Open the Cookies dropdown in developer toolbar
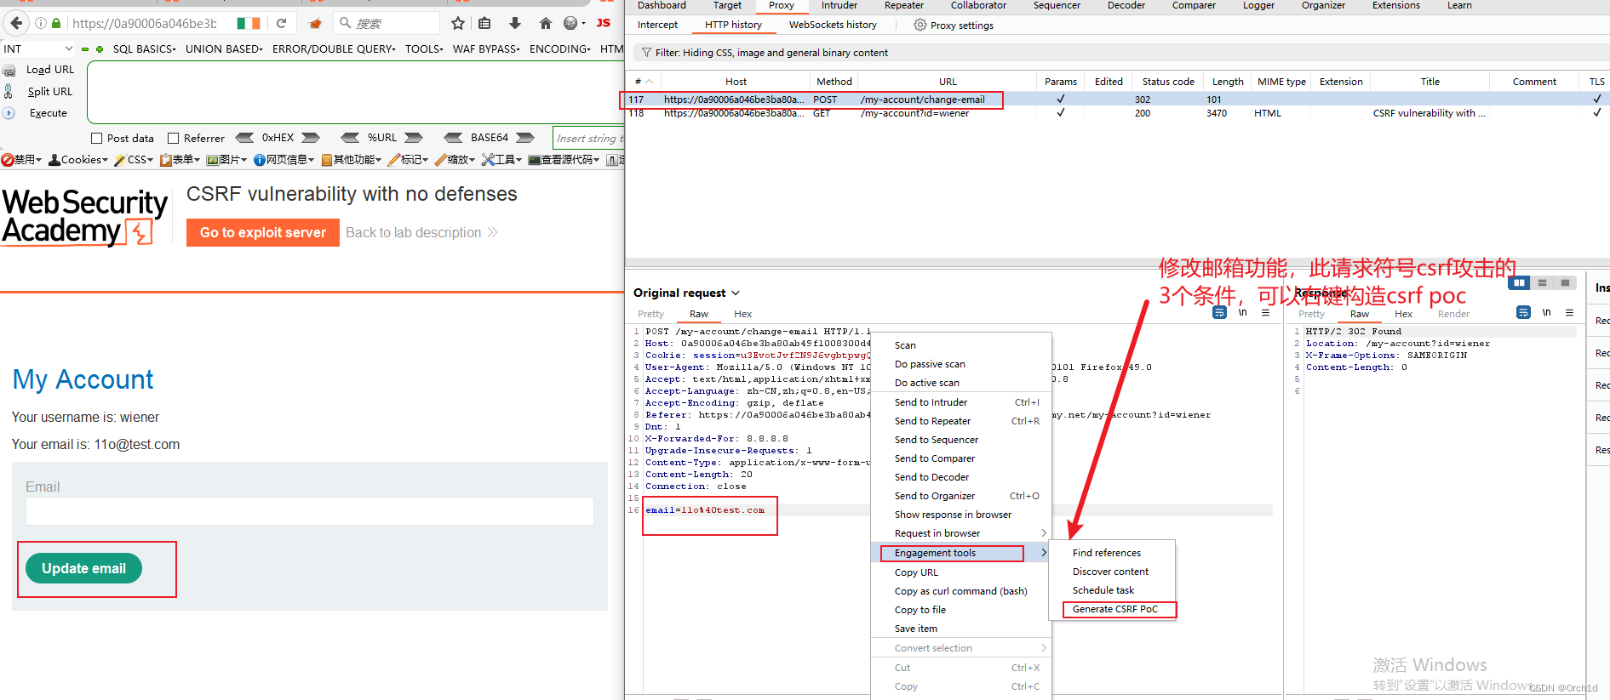The height and width of the screenshot is (700, 1610). tap(78, 160)
